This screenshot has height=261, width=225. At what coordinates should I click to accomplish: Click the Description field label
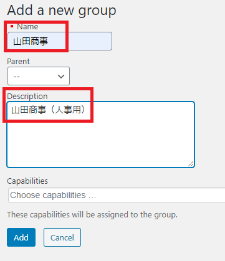click(27, 97)
